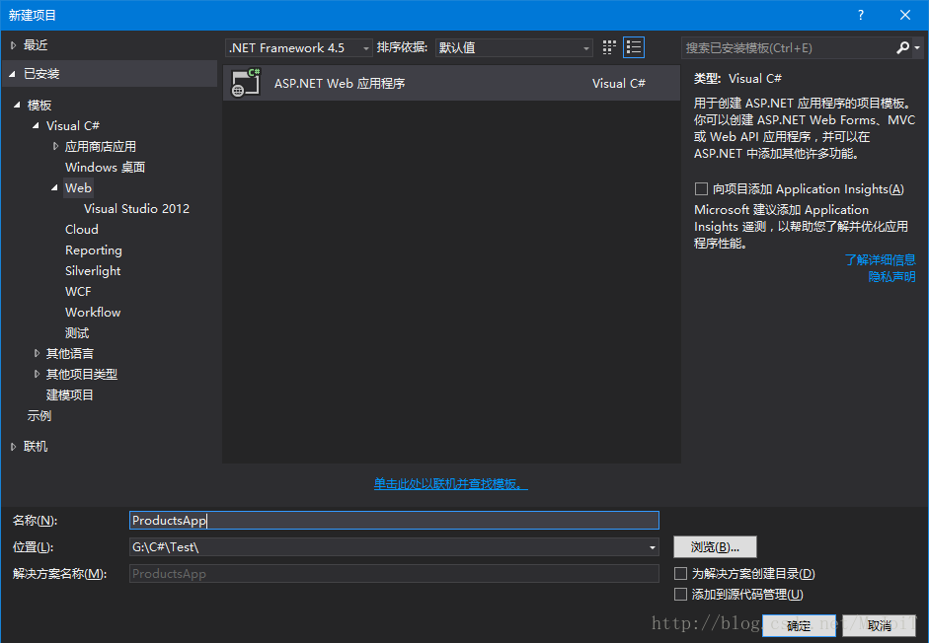Click the solution name field
929x643 pixels.
[x=394, y=574]
